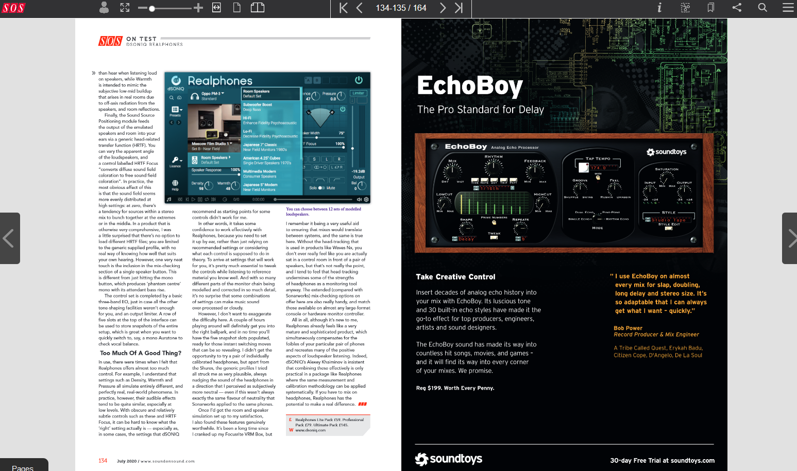Click www.soundonsound.com in the page footer
Image resolution: width=797 pixels, height=471 pixels.
(168, 461)
